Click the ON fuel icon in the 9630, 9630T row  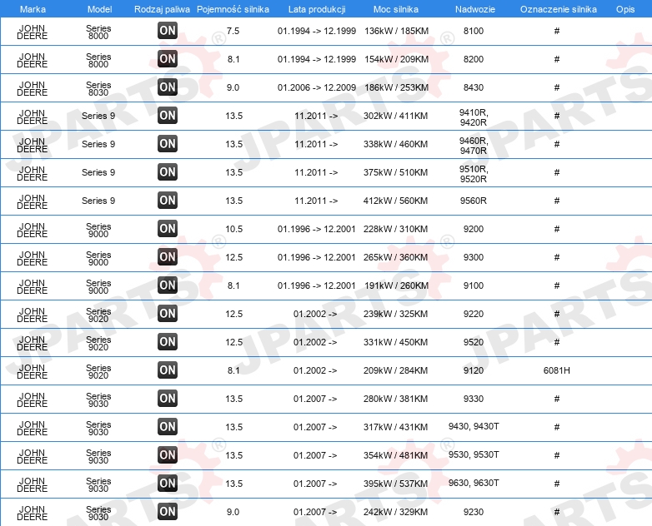pos(168,484)
